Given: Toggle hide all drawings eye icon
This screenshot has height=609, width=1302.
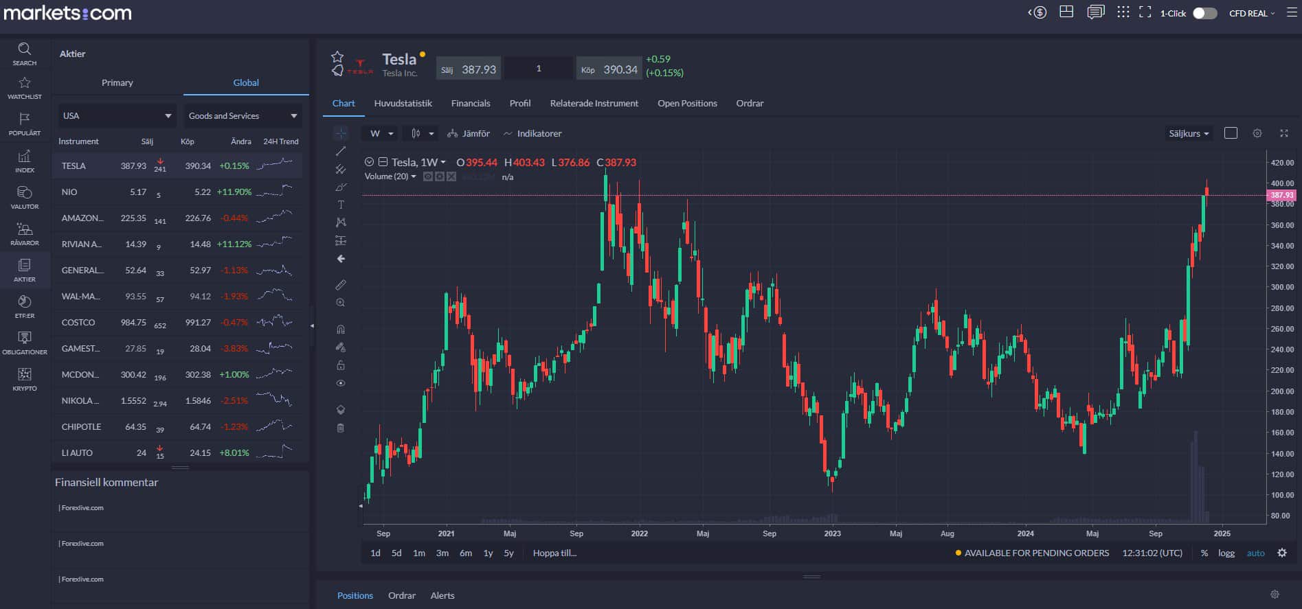Looking at the screenshot, I should point(341,383).
